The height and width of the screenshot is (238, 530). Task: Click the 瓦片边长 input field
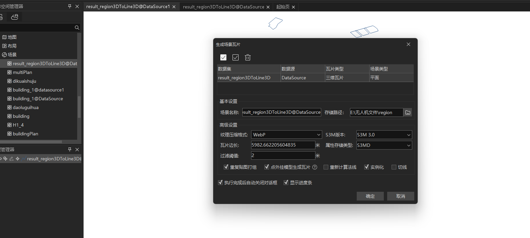pyautogui.click(x=283, y=145)
